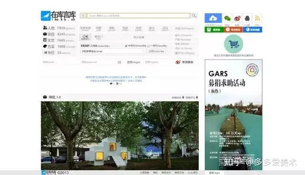
Task: Switch to the 订阅 subscribe tab
Action: (x=85, y=37)
